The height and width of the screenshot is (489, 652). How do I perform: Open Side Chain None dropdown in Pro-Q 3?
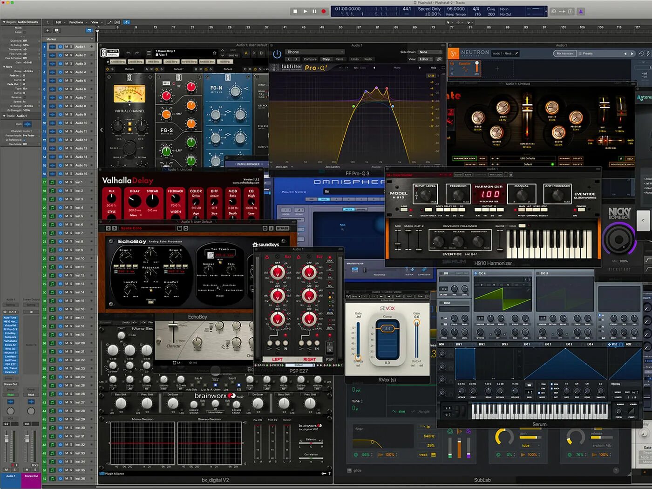click(x=429, y=52)
